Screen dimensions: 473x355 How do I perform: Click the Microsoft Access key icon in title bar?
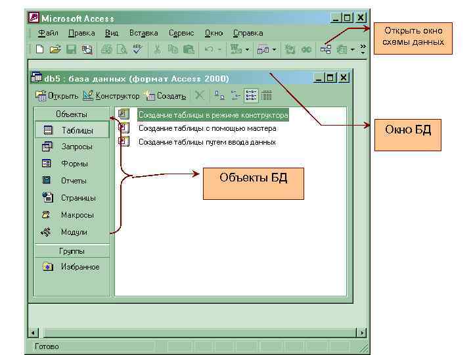34,18
